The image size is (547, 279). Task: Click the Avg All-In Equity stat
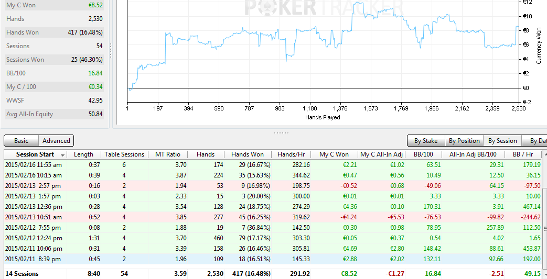tap(55, 114)
